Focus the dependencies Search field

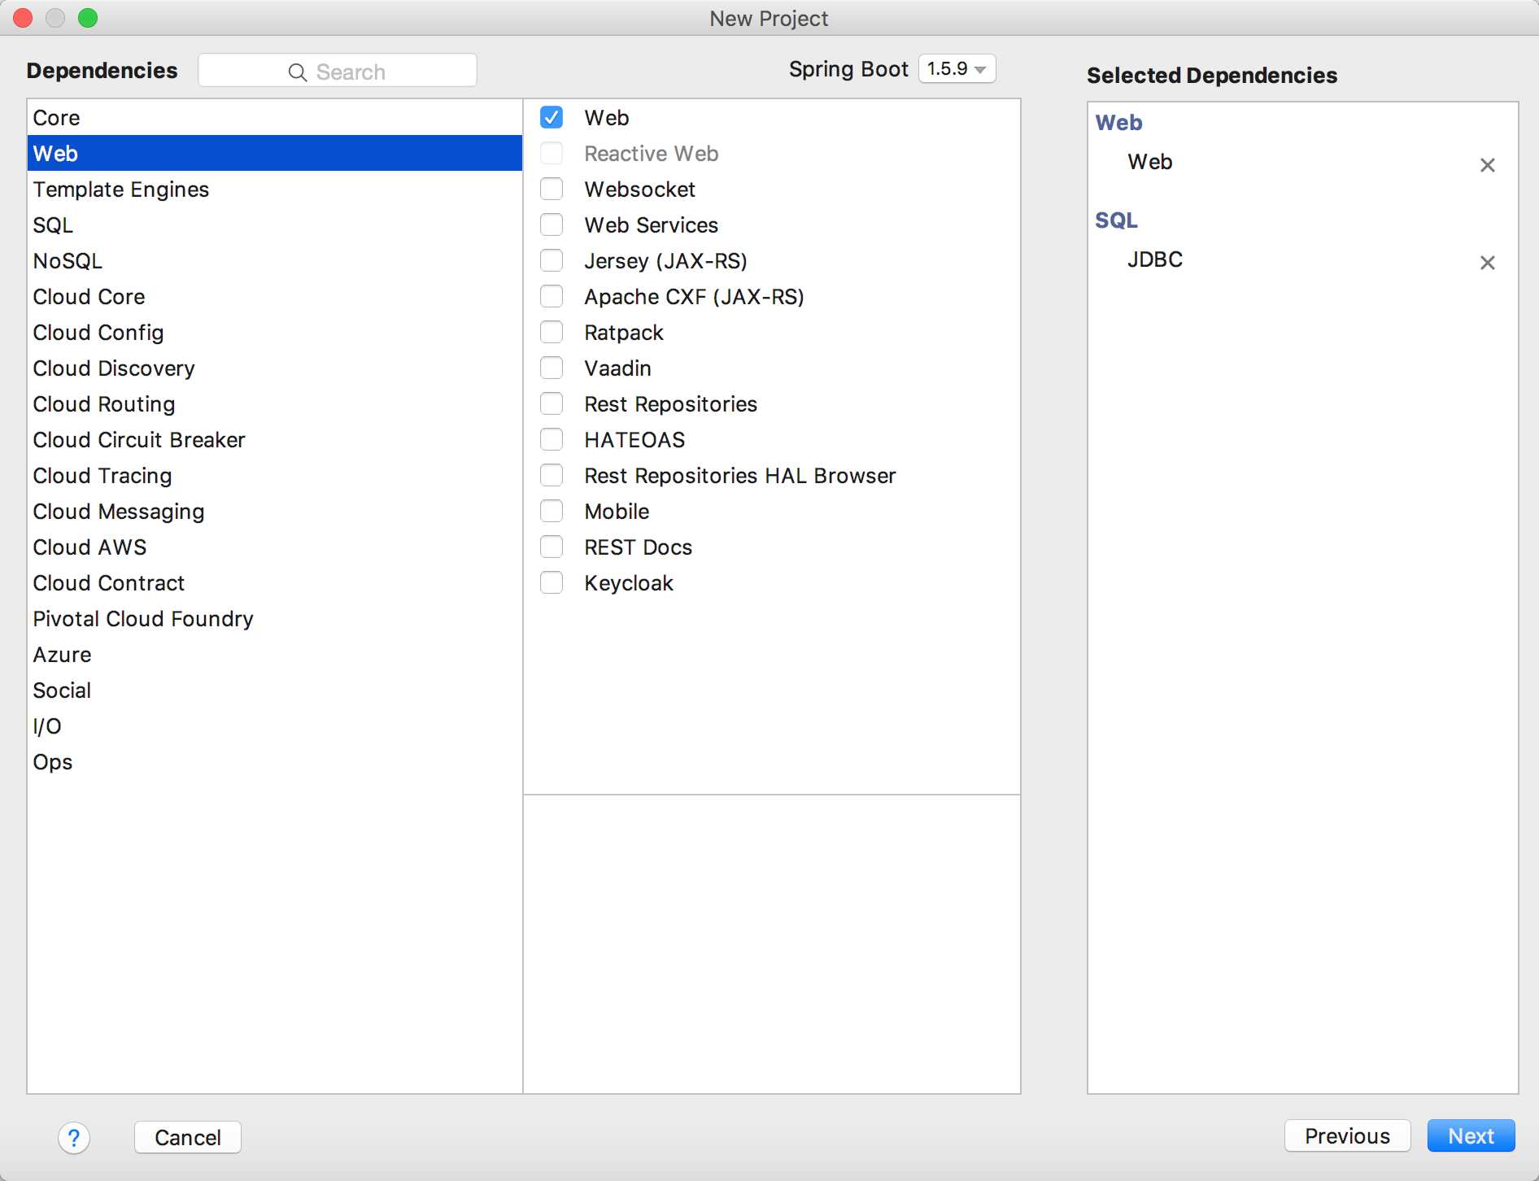click(x=338, y=71)
